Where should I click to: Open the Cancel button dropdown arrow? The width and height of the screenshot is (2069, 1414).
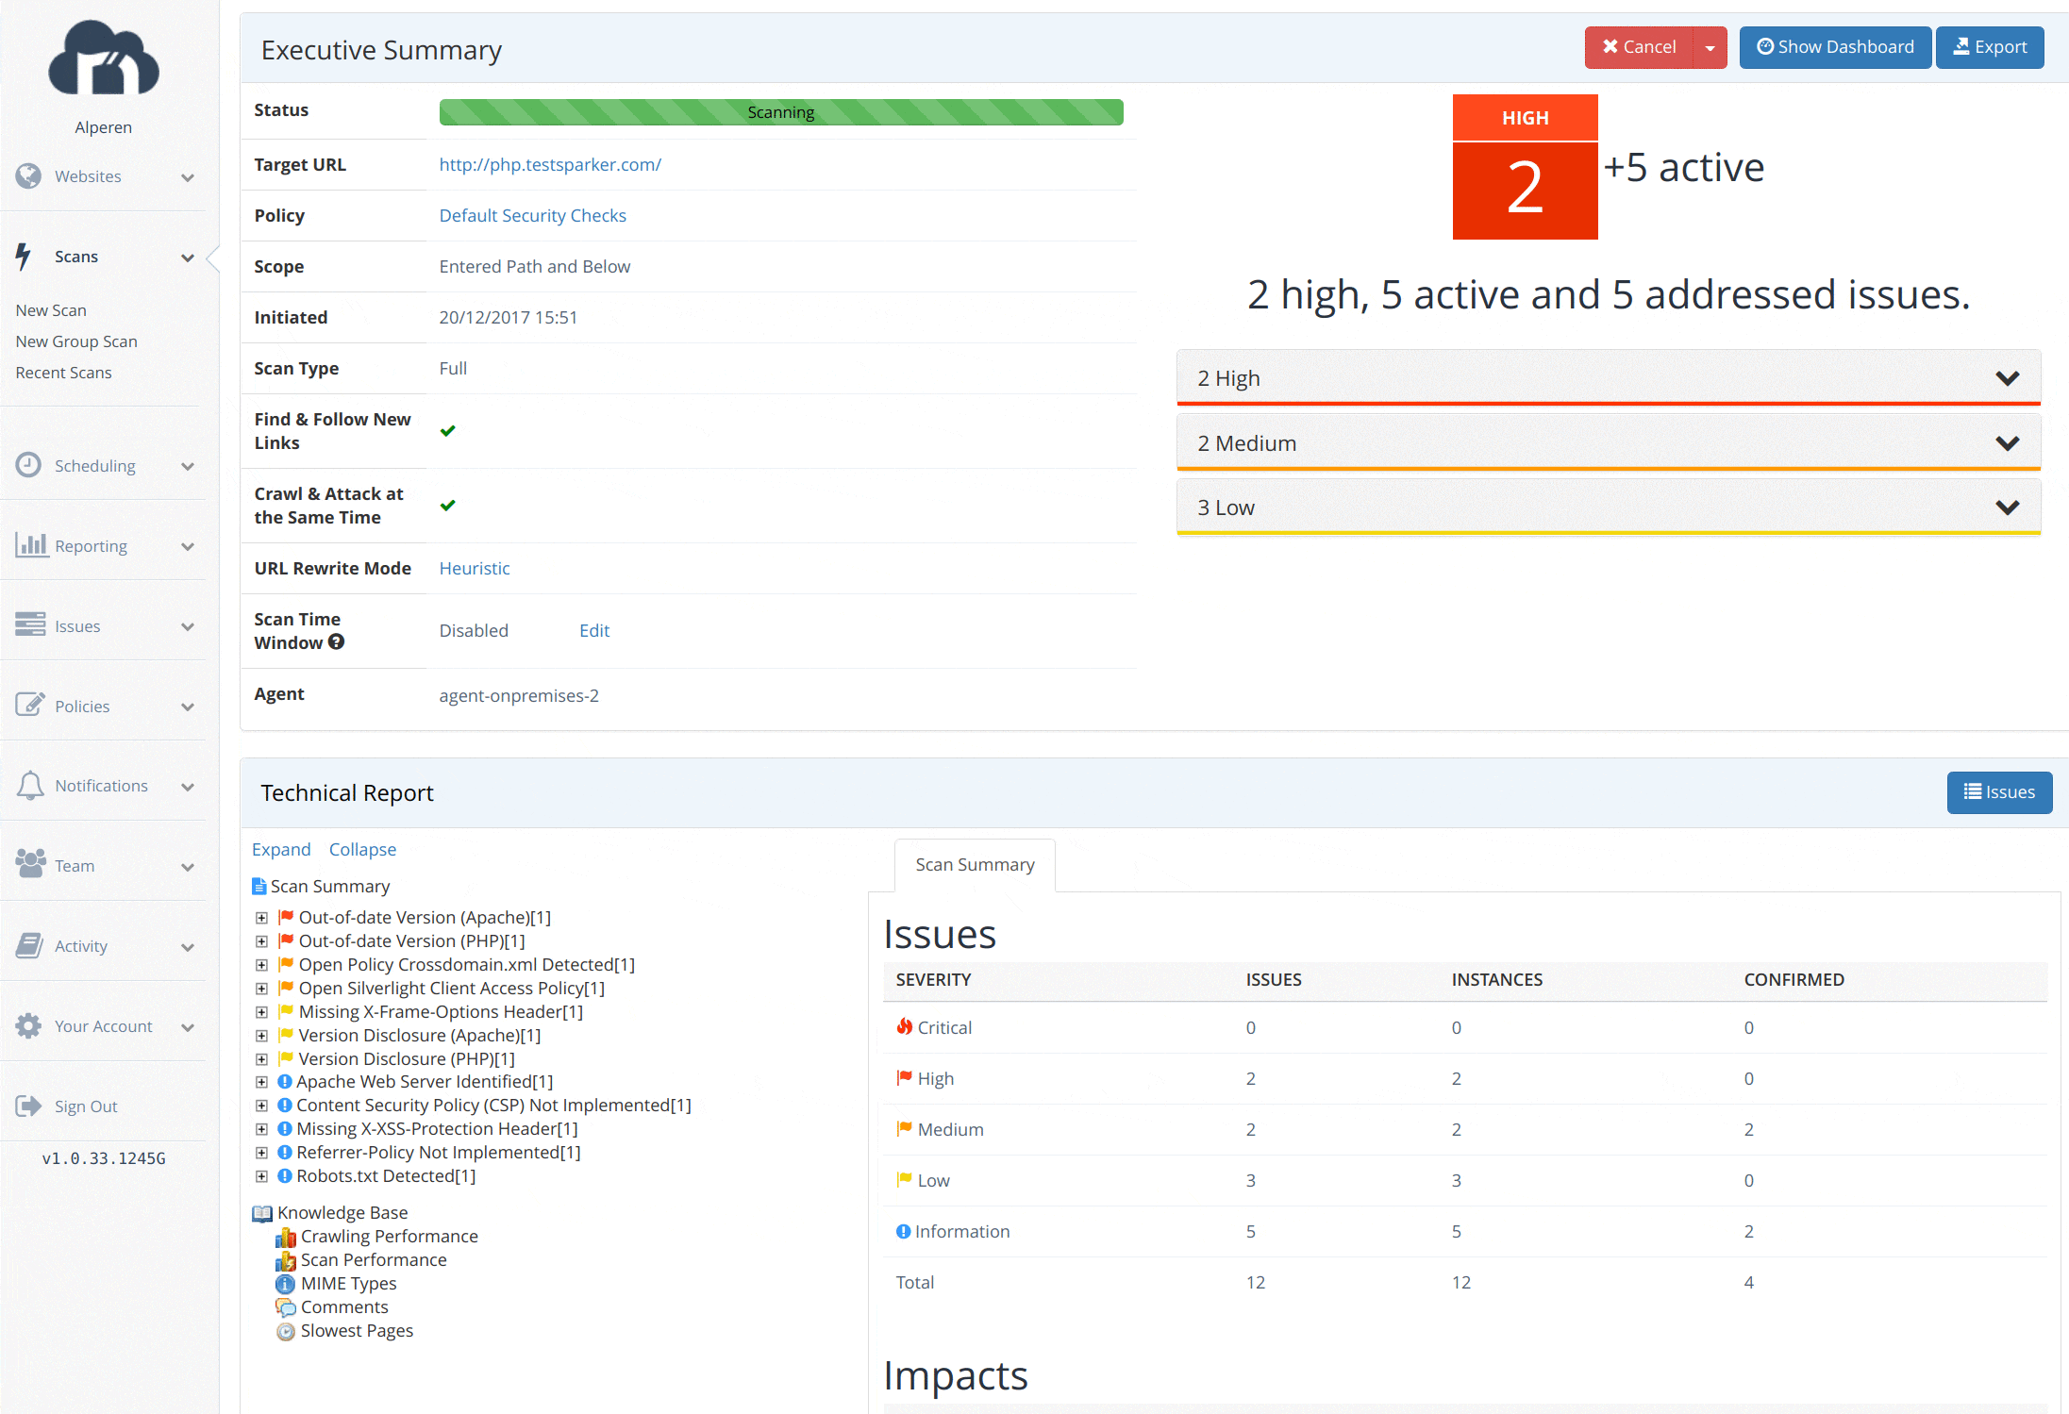point(1710,48)
